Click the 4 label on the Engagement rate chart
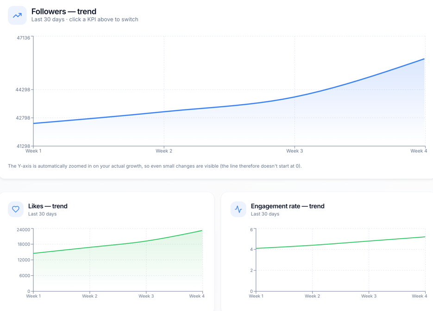The image size is (433, 311). click(x=251, y=249)
